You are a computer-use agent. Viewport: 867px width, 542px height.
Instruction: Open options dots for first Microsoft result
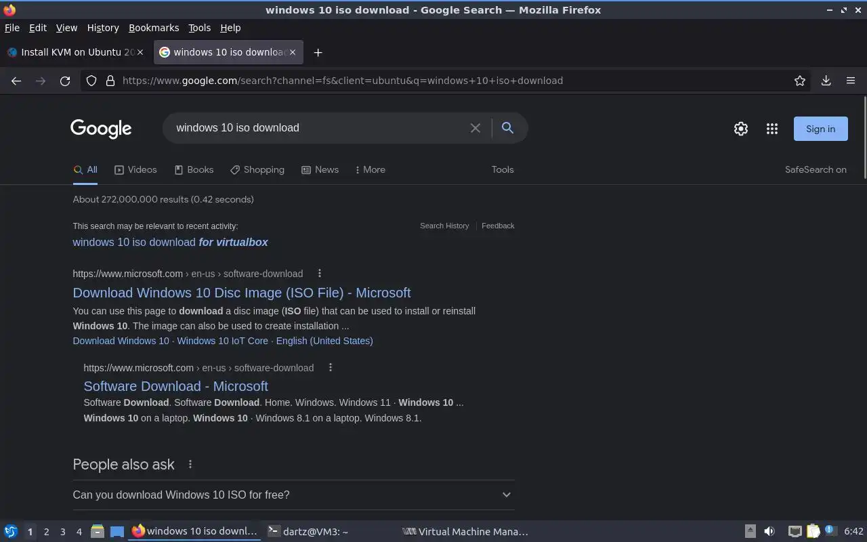tap(320, 274)
